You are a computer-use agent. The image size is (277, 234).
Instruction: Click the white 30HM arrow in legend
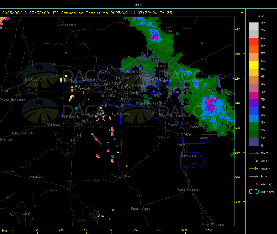tap(254, 161)
